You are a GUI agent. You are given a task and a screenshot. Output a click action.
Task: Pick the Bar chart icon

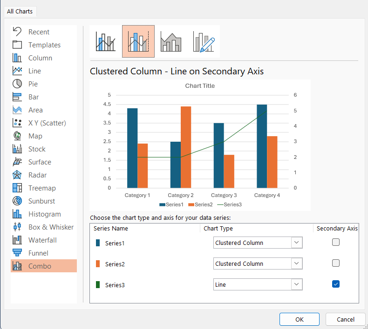coord(17,97)
